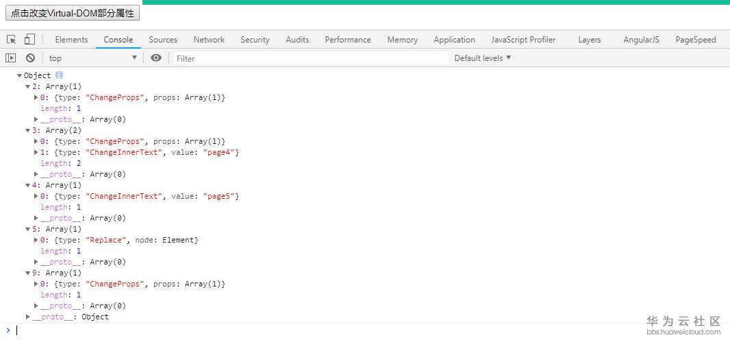Screen dimensions: 730x342
Task: Collapse the '3: Array(2)' entry
Action: coord(28,130)
